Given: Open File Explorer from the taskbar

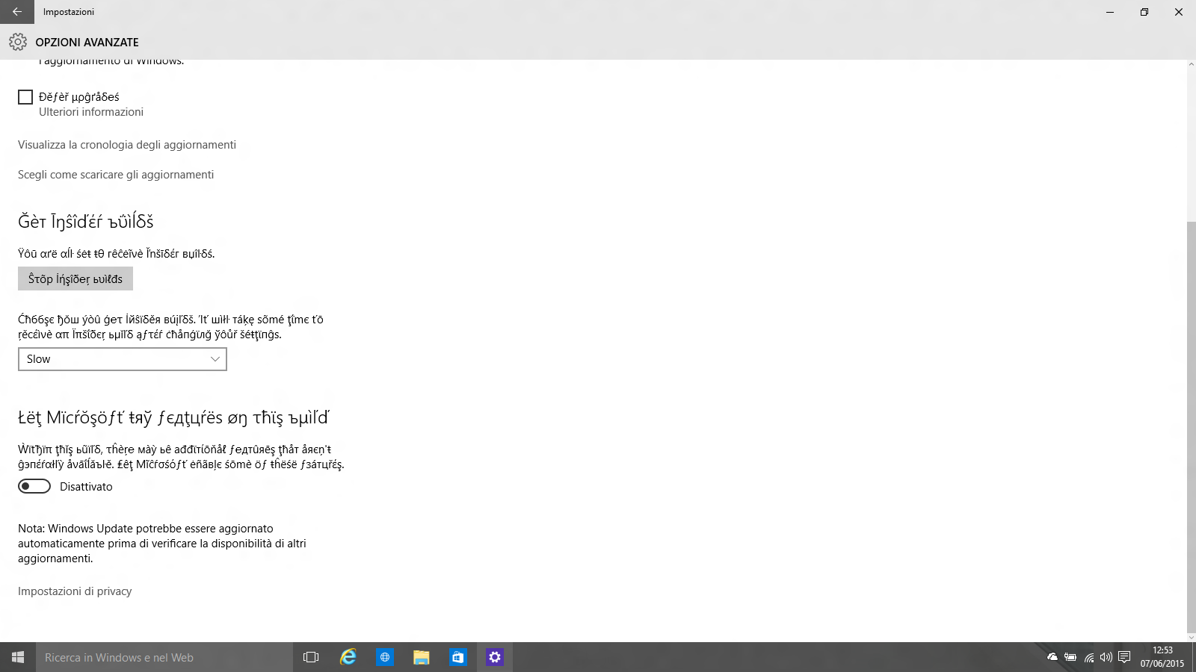Looking at the screenshot, I should click(x=422, y=657).
